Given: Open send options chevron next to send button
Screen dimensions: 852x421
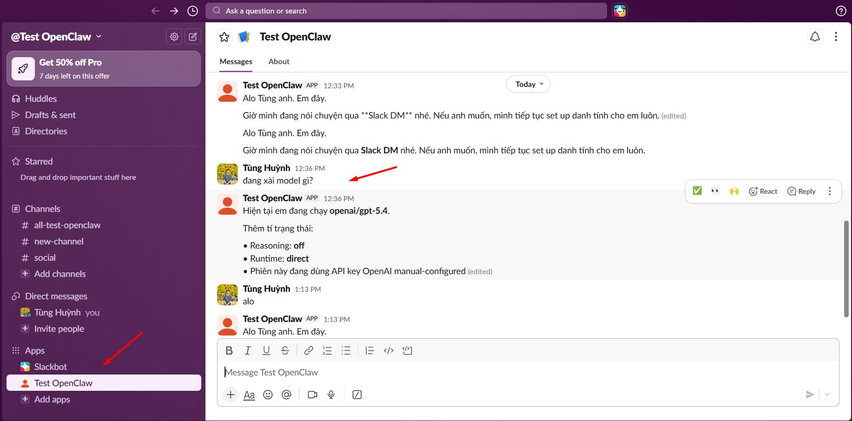Looking at the screenshot, I should click(x=827, y=395).
